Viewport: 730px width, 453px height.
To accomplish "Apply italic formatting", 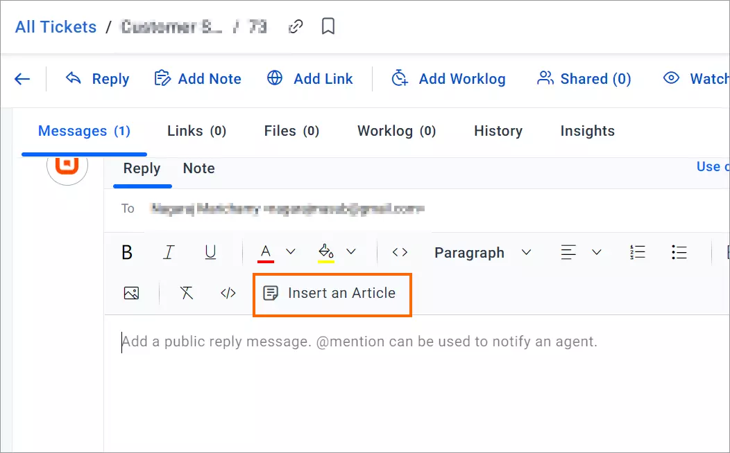I will click(169, 252).
